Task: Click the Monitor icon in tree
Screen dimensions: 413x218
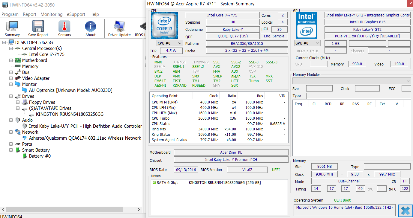Action: 18,84
